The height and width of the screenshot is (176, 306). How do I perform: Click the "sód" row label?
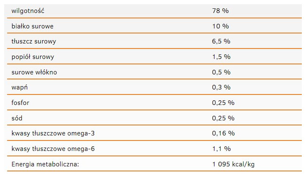click(17, 118)
